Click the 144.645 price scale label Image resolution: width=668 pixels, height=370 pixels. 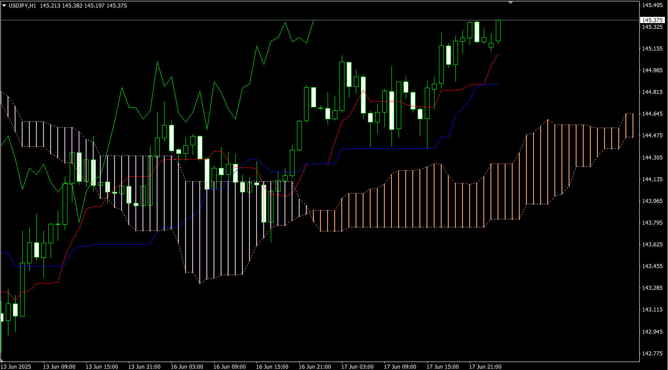652,114
